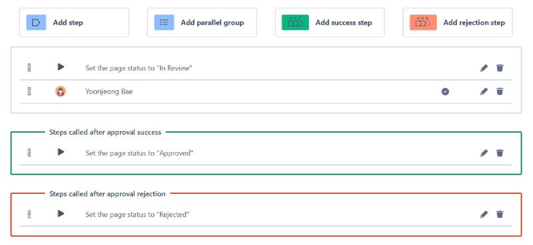Edit the "Approved" status step

click(x=484, y=153)
